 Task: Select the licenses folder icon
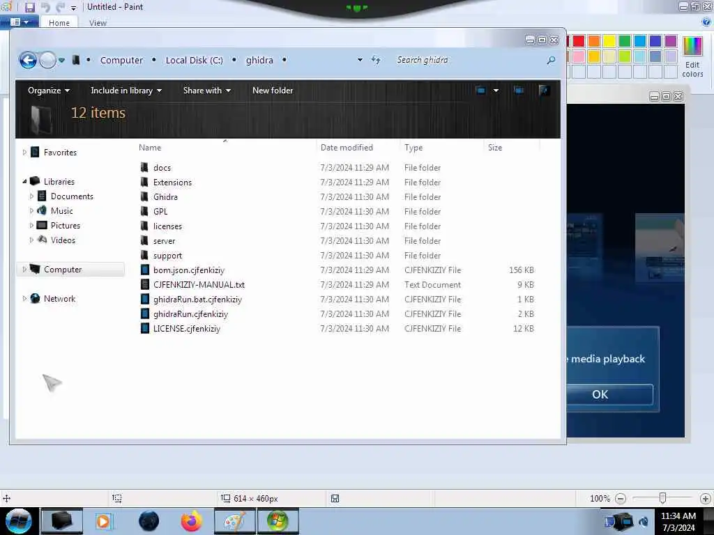click(144, 226)
